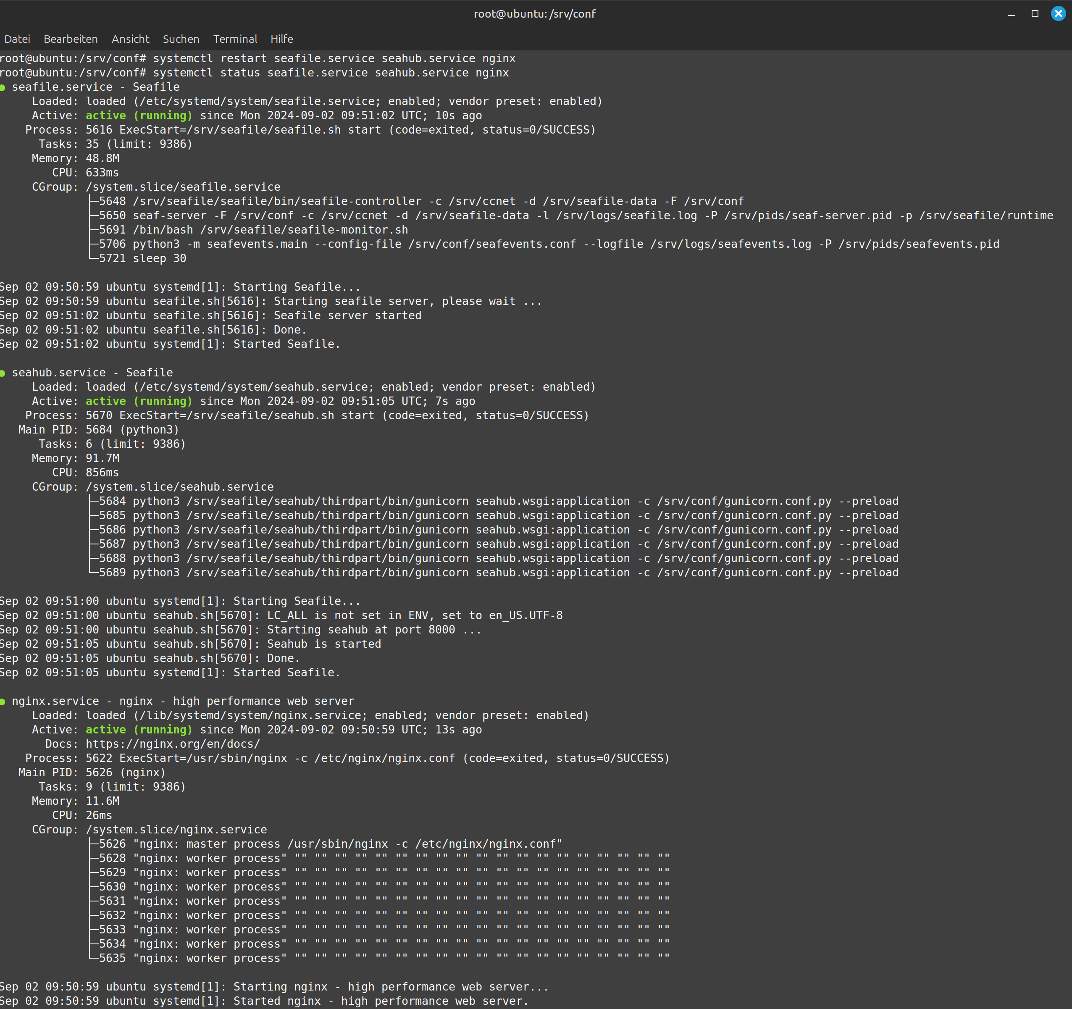Image resolution: width=1072 pixels, height=1009 pixels.
Task: Click 'Tasks: 35 (limit: 9386)' line
Action: [x=116, y=144]
